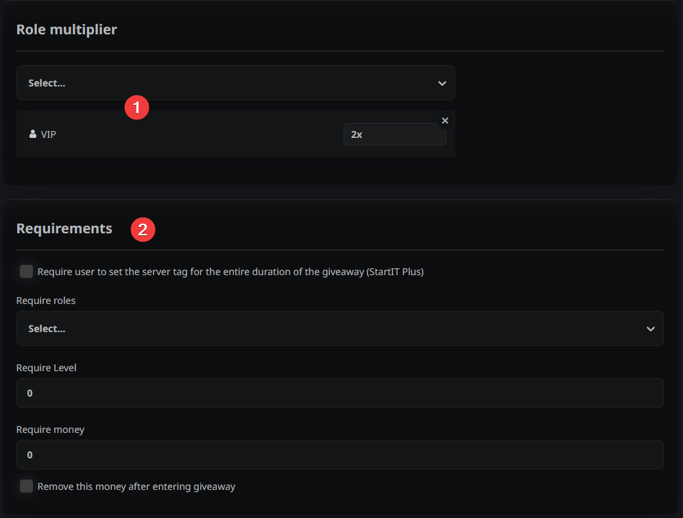
Task: Click the Require money field label
Action: [x=51, y=429]
